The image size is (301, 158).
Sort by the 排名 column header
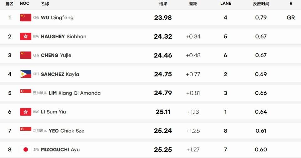tap(10, 3)
